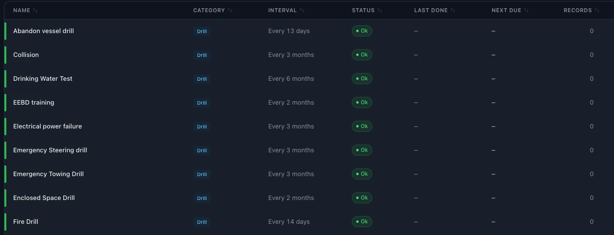614x235 pixels.
Task: Select 'Every 6 months' interval cell
Action: [291, 79]
